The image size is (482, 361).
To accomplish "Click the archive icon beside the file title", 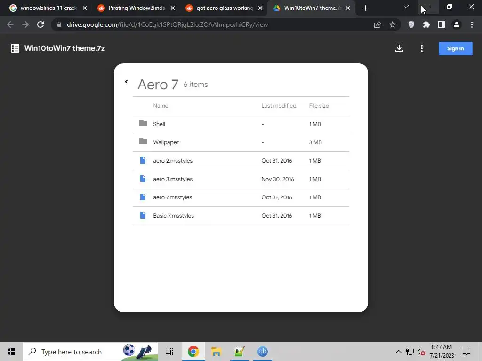I will pos(15,48).
